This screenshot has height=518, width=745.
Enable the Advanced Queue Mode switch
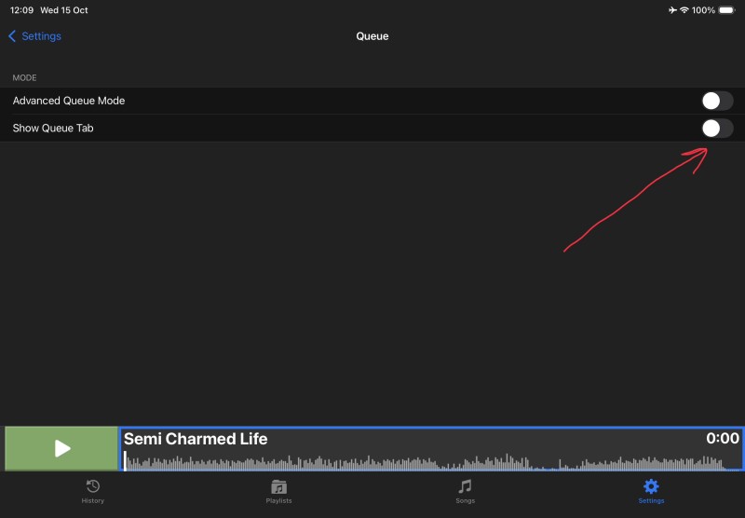coord(716,101)
